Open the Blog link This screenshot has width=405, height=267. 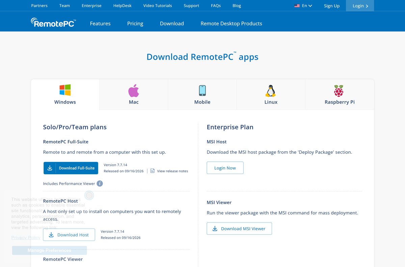(x=237, y=6)
